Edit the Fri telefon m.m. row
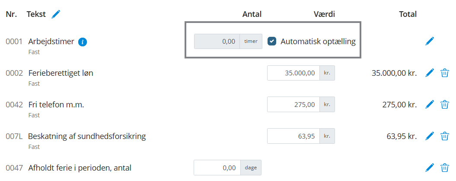The image size is (456, 181). click(429, 104)
